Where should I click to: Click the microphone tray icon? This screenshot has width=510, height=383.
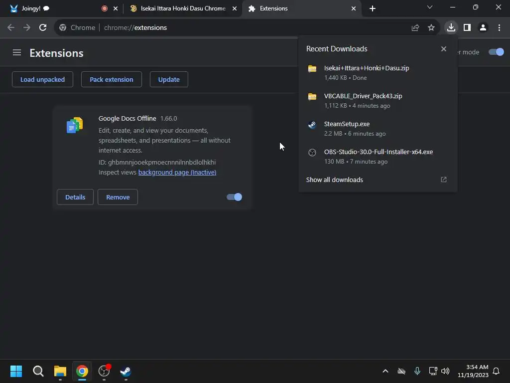[x=417, y=371]
